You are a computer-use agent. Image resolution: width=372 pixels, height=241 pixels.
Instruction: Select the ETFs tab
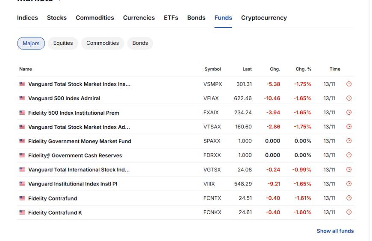[x=171, y=18]
